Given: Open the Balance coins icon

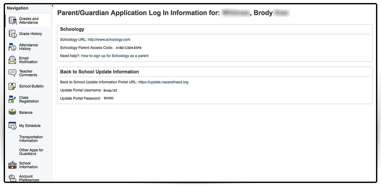Looking at the screenshot, I should coord(12,113).
